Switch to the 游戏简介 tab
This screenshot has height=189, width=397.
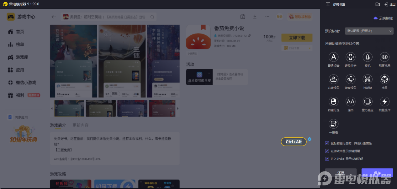[58, 125]
